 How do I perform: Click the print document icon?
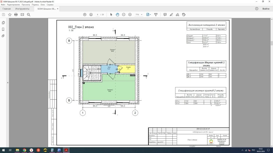pos(16,15)
